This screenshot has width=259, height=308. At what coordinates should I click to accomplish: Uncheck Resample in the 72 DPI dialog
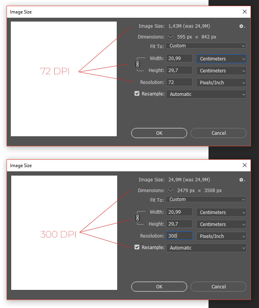click(x=137, y=94)
